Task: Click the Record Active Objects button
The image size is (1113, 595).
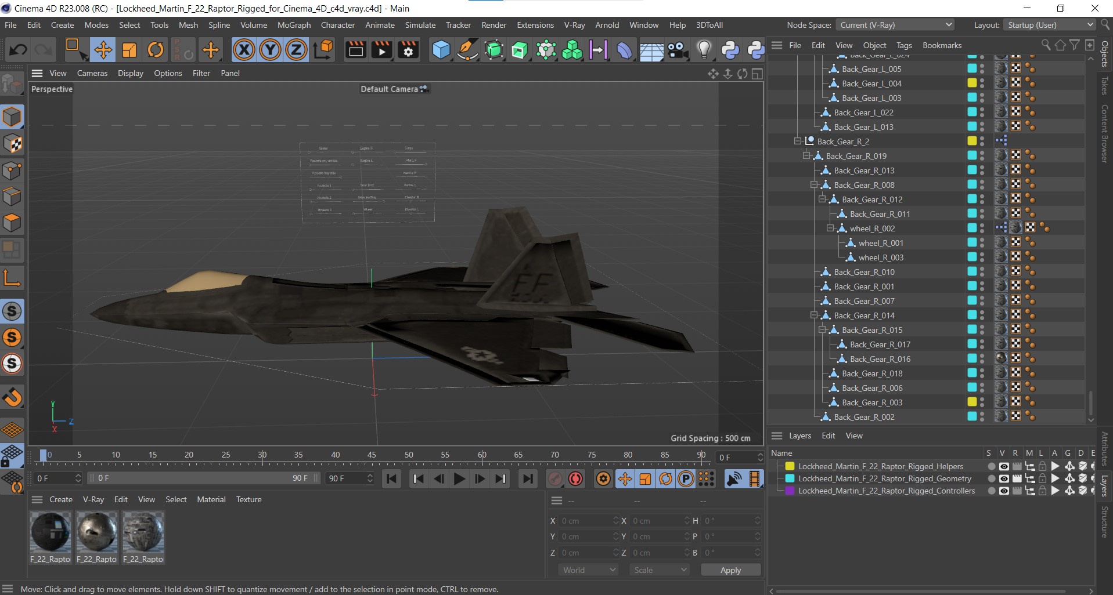Action: [555, 478]
